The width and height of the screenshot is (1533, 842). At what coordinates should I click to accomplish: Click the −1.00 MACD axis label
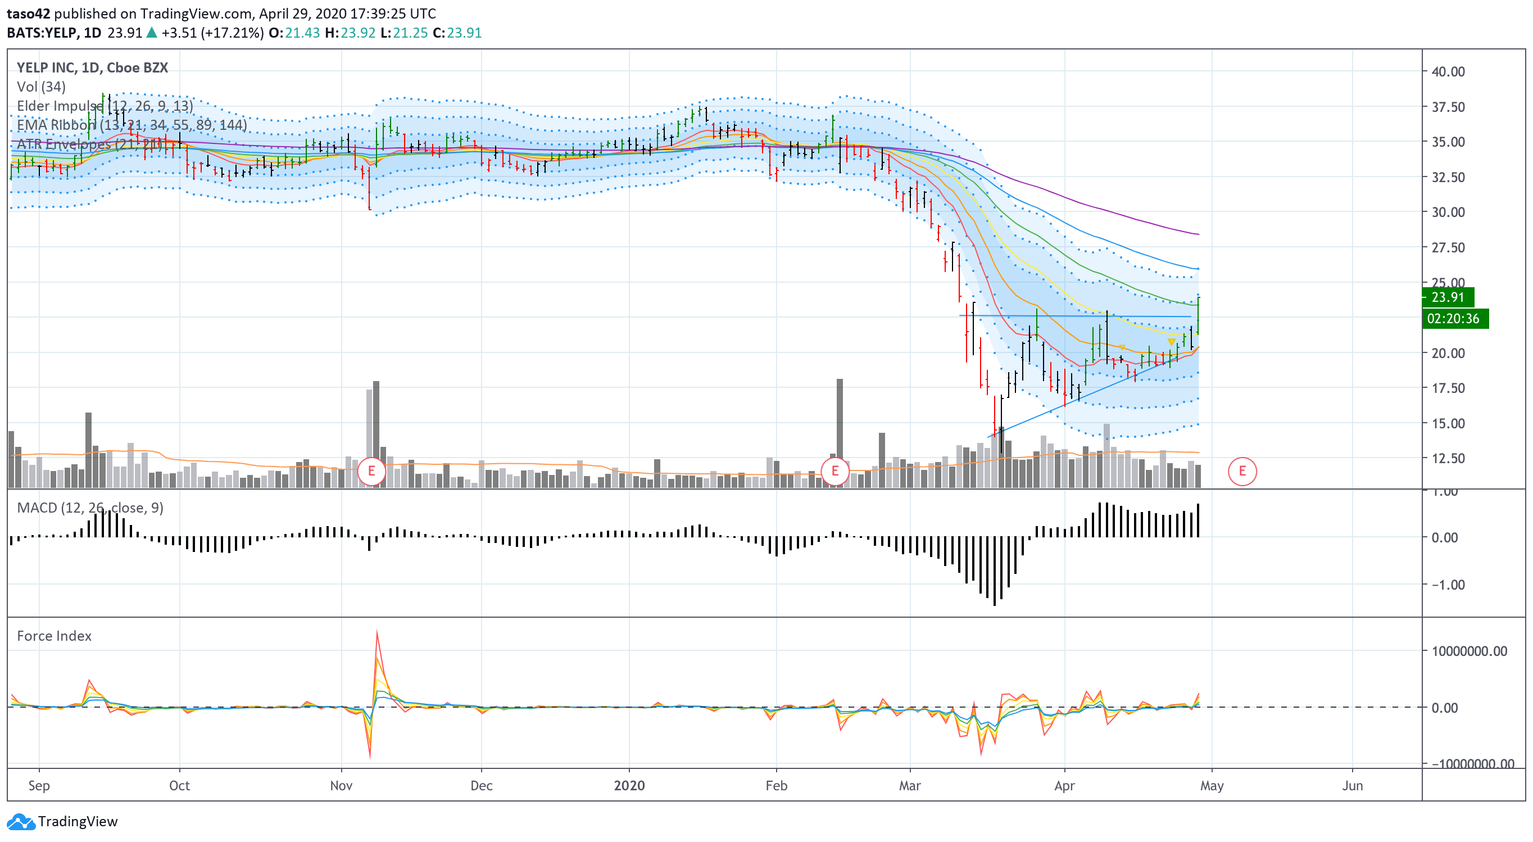(1448, 585)
